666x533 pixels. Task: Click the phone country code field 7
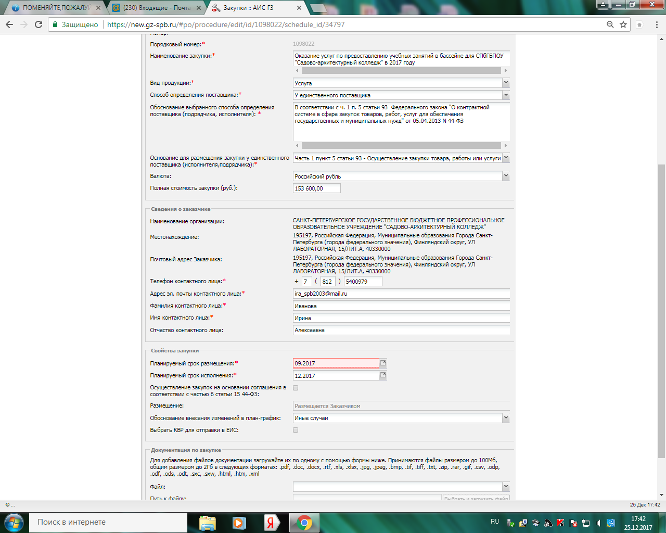click(307, 282)
